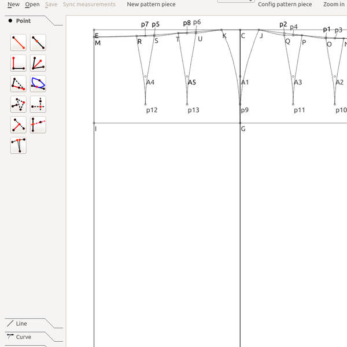Click the Point toolbox tab header
This screenshot has height=347, width=347.
(23, 21)
